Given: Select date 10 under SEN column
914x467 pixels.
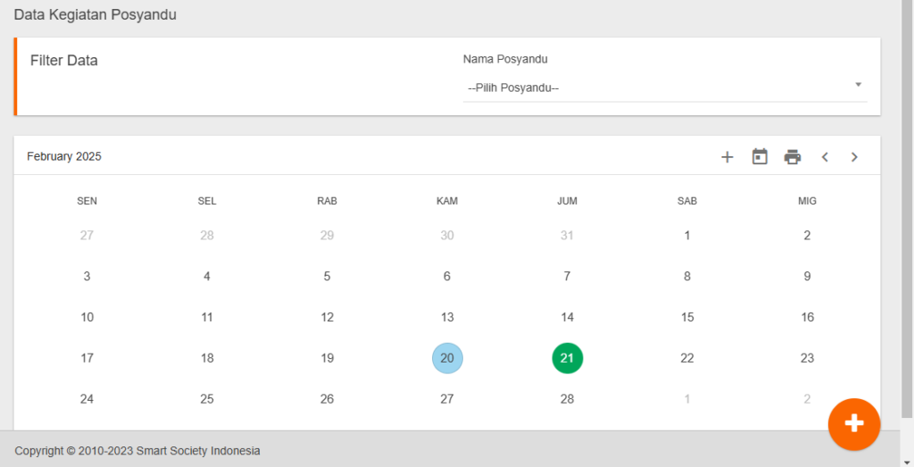Looking at the screenshot, I should click(x=87, y=317).
